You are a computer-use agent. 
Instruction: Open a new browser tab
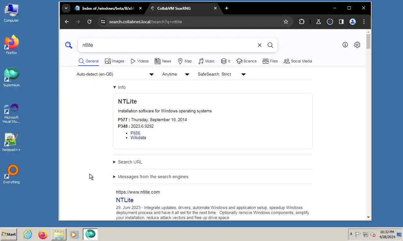227,8
